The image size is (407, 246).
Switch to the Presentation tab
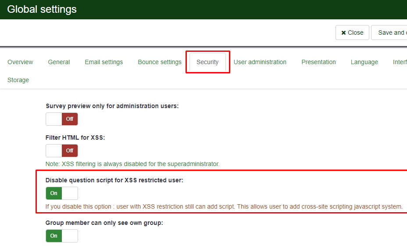318,62
